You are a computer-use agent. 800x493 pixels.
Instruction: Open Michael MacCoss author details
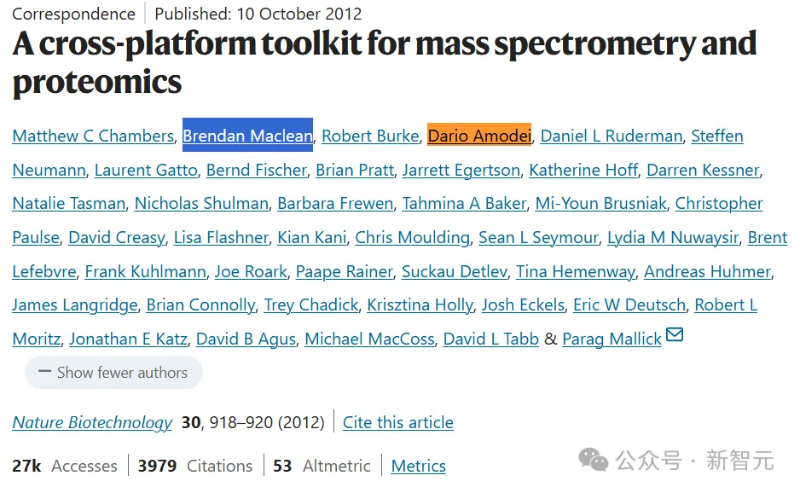pyautogui.click(x=369, y=339)
